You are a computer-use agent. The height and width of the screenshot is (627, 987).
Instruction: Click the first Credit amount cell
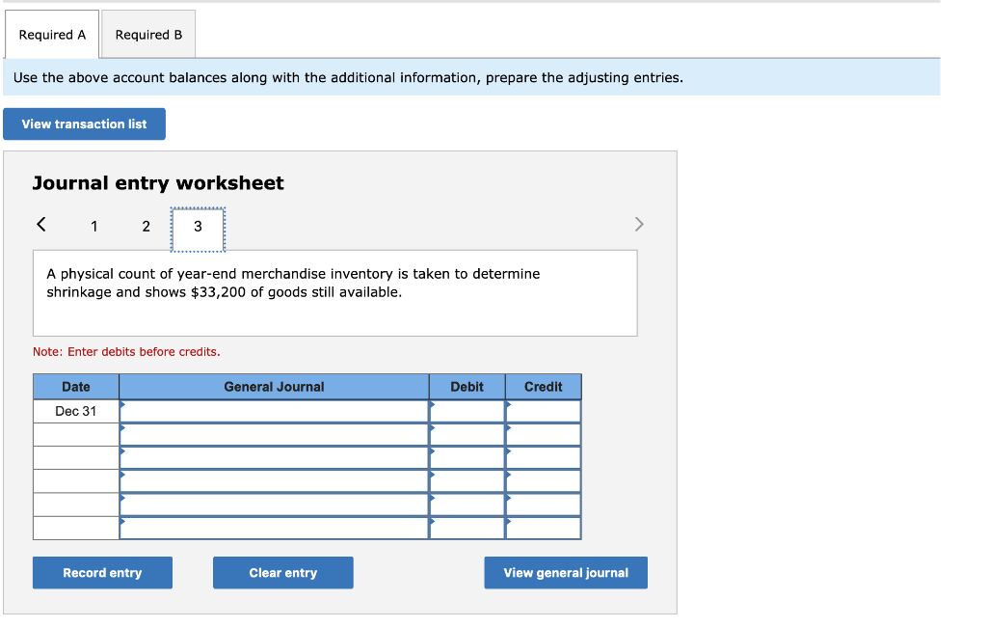pos(543,410)
